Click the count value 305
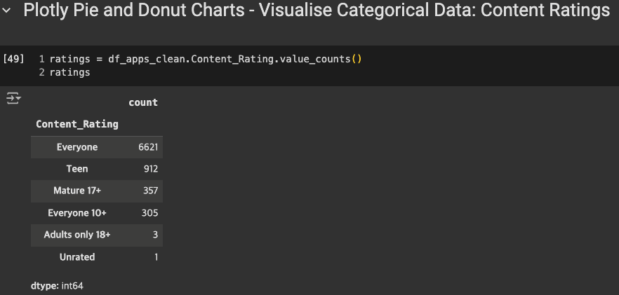 point(150,213)
